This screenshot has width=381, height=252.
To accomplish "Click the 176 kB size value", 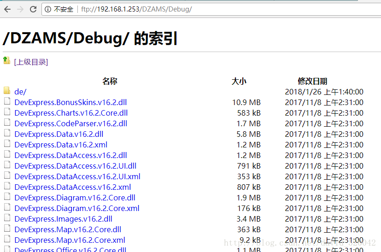I will coord(249,208).
